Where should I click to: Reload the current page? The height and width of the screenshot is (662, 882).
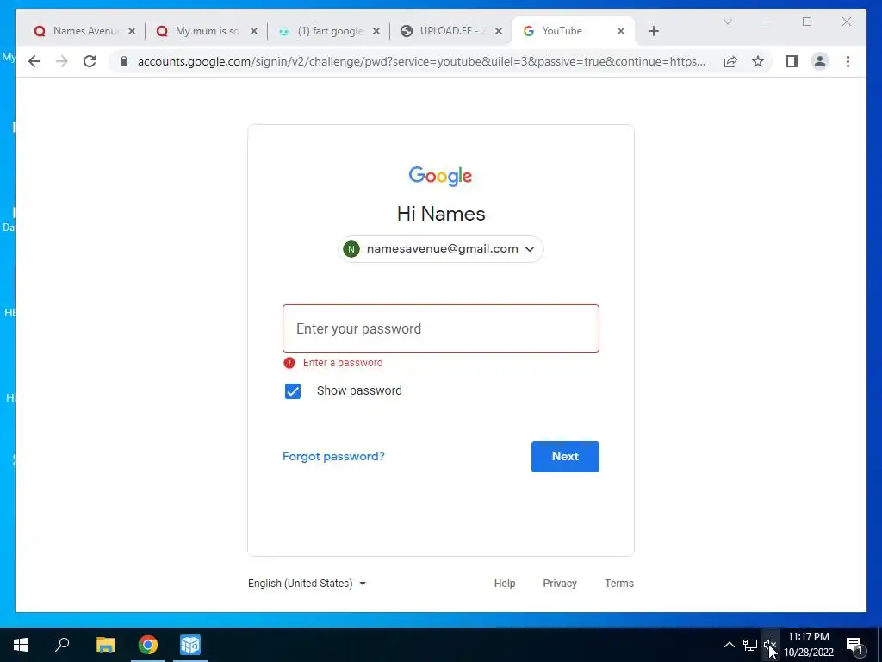coord(90,61)
